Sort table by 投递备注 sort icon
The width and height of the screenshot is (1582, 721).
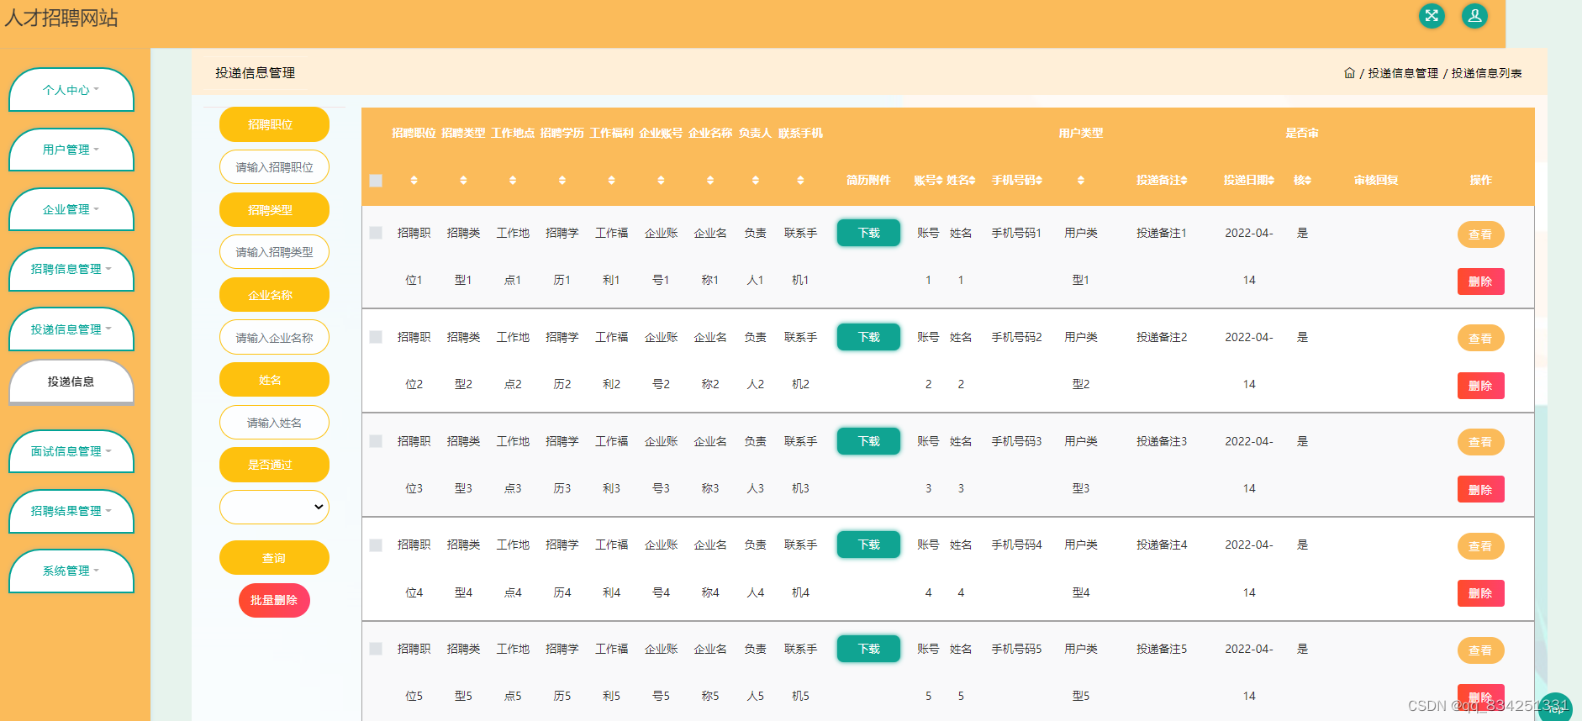click(1184, 180)
